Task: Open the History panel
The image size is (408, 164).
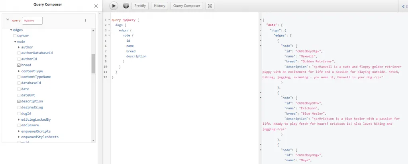Action: [159, 6]
